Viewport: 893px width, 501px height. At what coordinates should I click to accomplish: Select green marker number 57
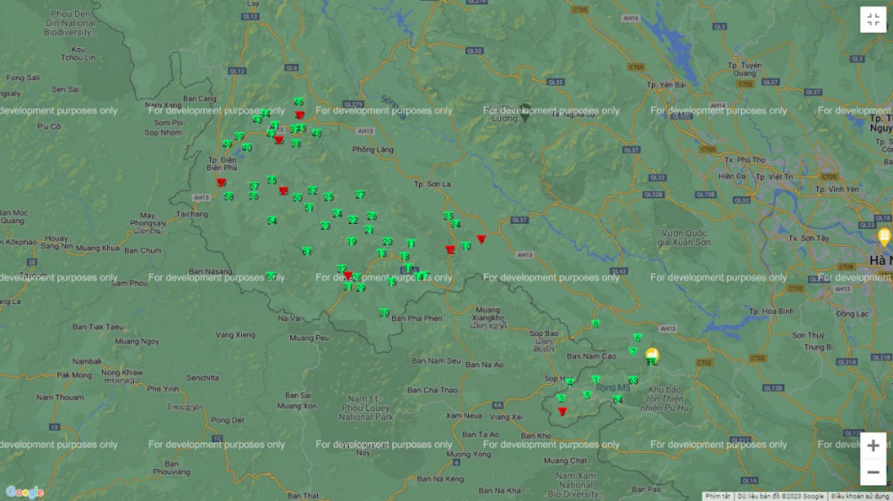click(254, 186)
